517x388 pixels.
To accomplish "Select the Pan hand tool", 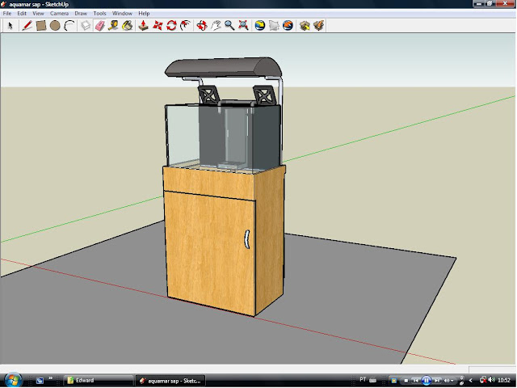I will tap(216, 25).
